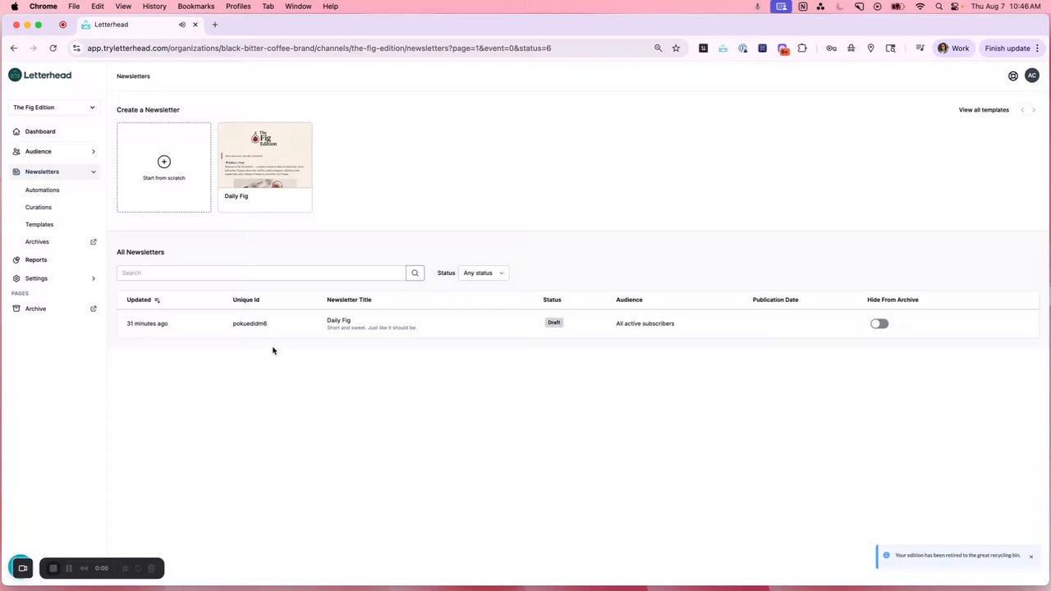Open a new browser tab

[215, 25]
